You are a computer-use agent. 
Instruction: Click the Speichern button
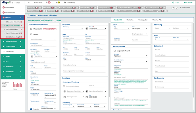tap(32, 15)
